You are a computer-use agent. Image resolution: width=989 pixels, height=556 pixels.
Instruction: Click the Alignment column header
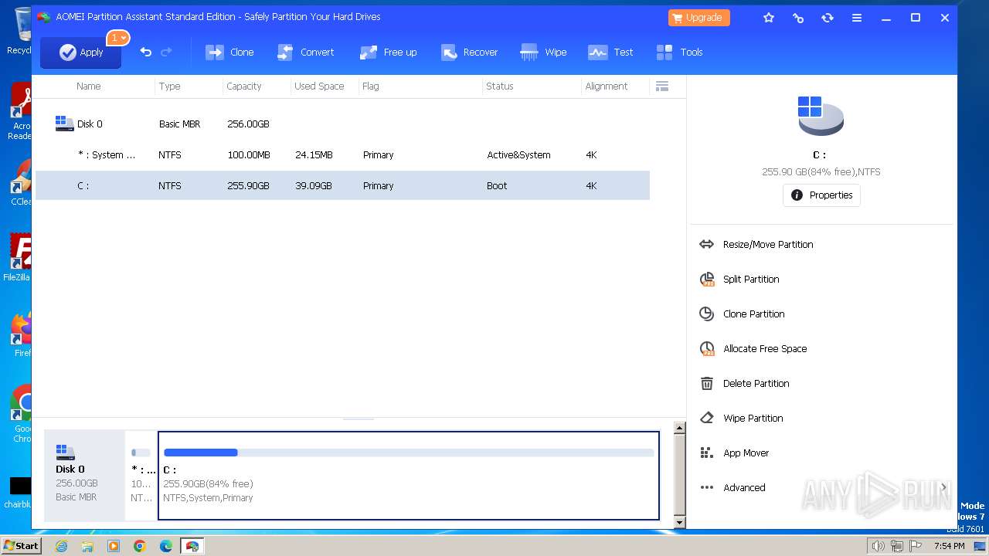click(x=606, y=86)
